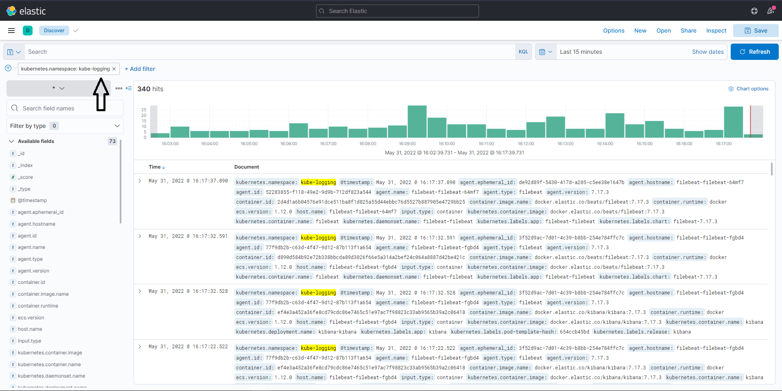Open the newsfeed notifications icon

[771, 11]
